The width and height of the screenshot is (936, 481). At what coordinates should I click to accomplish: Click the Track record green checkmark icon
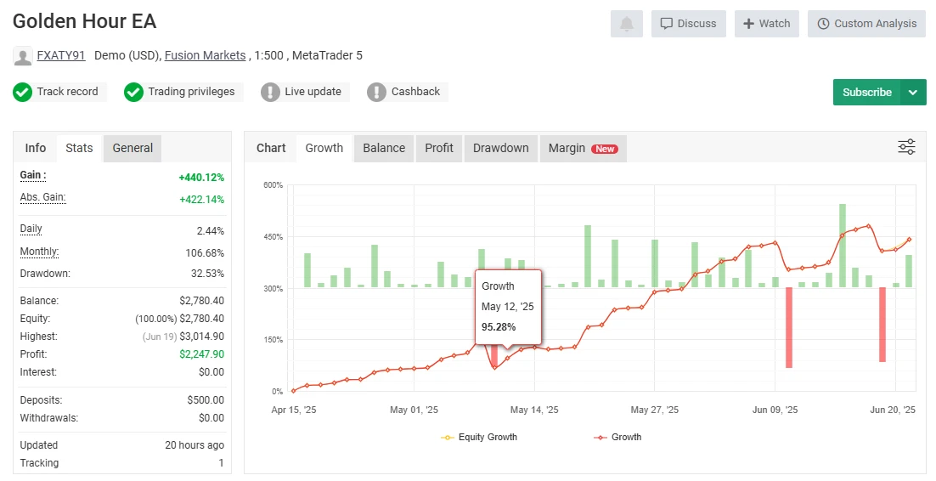click(22, 92)
